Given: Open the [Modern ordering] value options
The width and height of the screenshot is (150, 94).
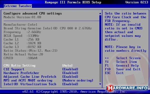Looking at the screenshot, I should [x=78, y=80].
